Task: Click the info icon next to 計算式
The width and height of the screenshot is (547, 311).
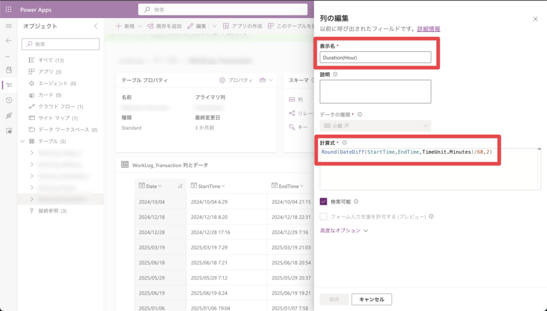Action: [x=345, y=143]
